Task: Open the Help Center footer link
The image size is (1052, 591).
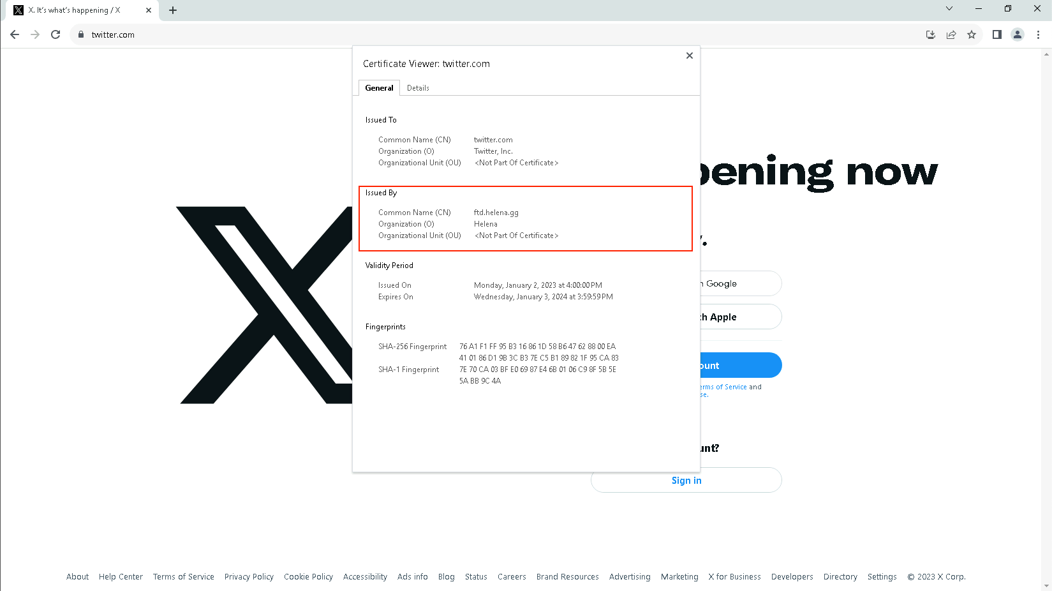Action: [121, 577]
